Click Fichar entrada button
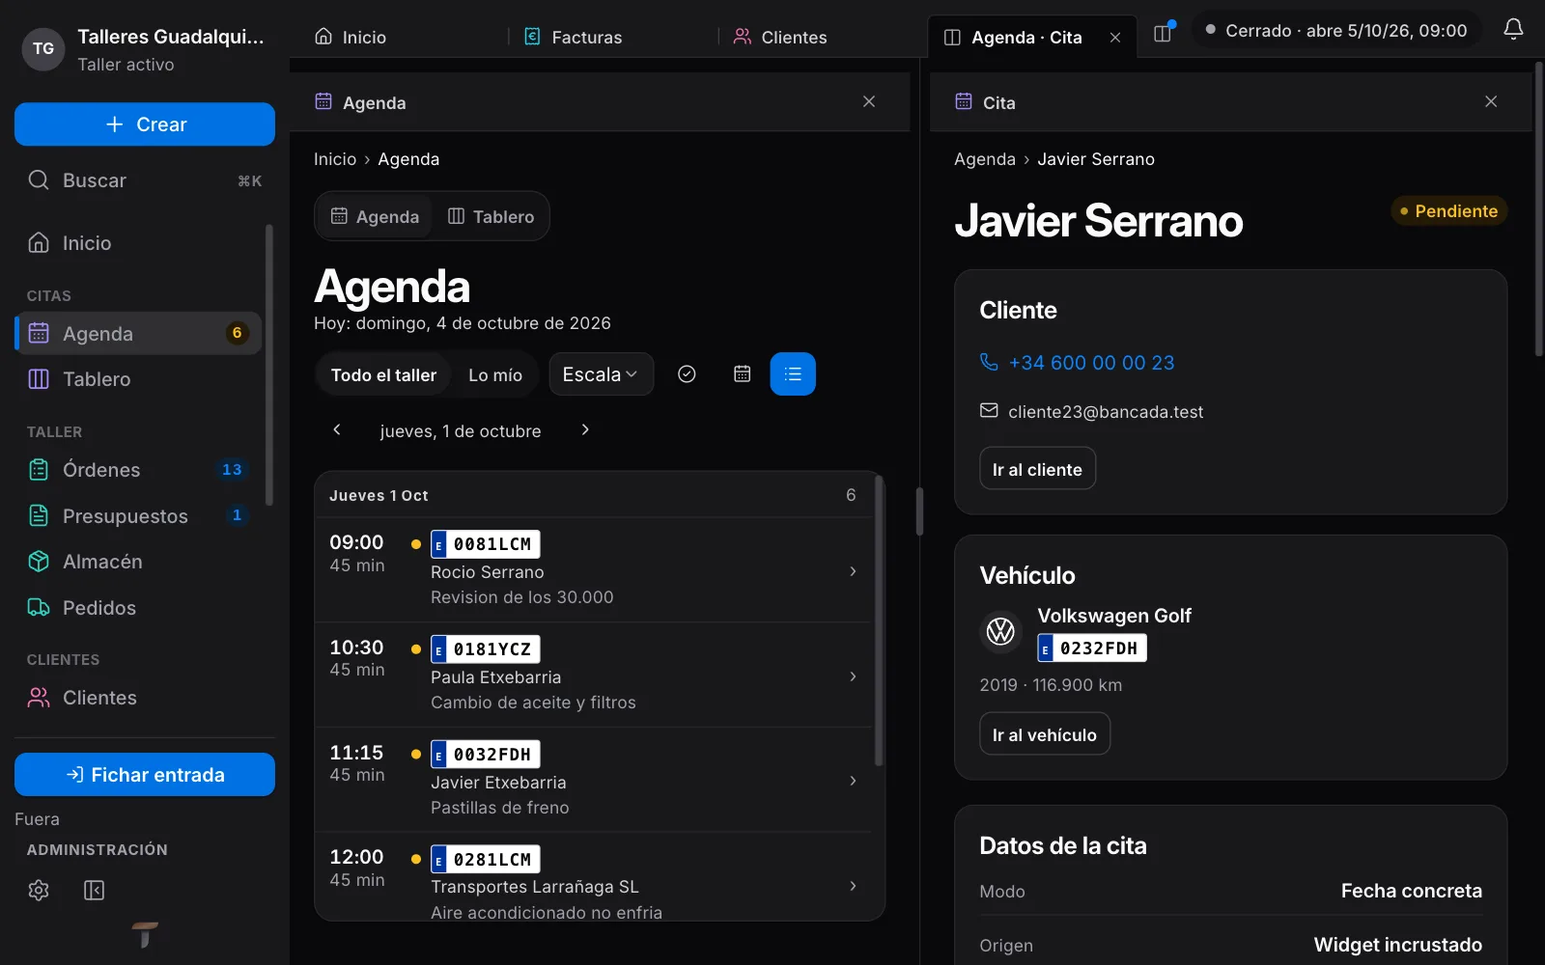Viewport: 1545px width, 965px height. (145, 775)
